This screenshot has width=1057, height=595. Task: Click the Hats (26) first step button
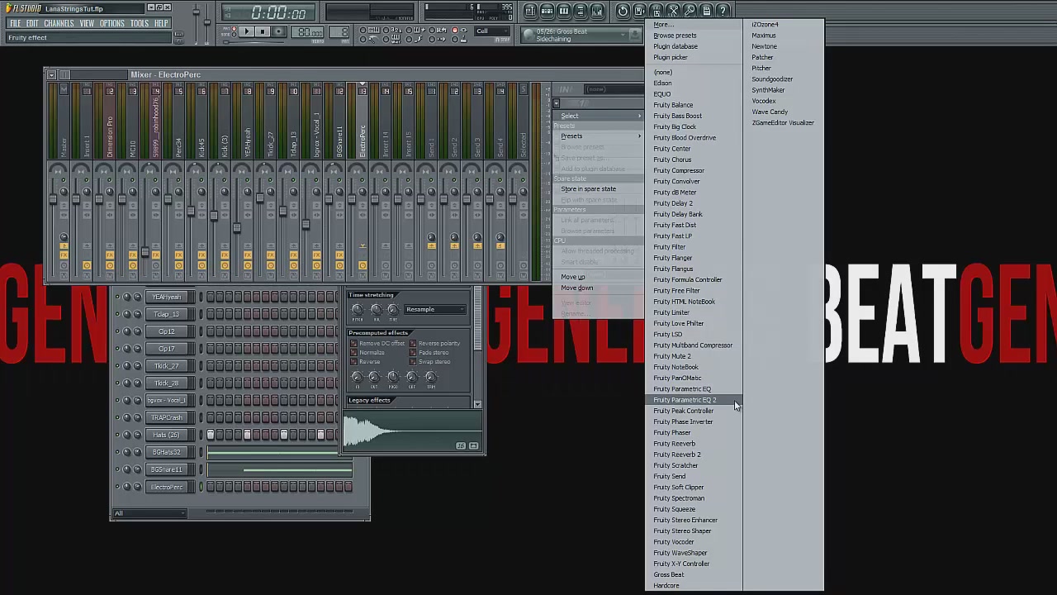(211, 435)
